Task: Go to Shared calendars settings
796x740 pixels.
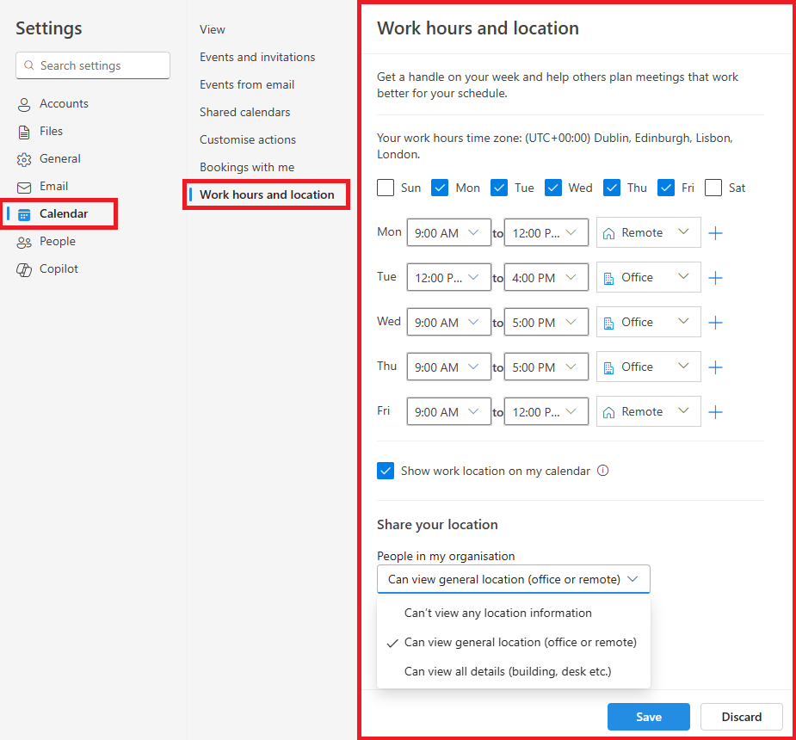Action: pos(244,112)
